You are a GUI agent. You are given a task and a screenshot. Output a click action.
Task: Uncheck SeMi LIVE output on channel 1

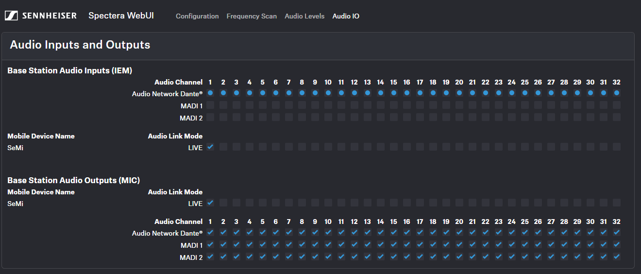pyautogui.click(x=210, y=203)
